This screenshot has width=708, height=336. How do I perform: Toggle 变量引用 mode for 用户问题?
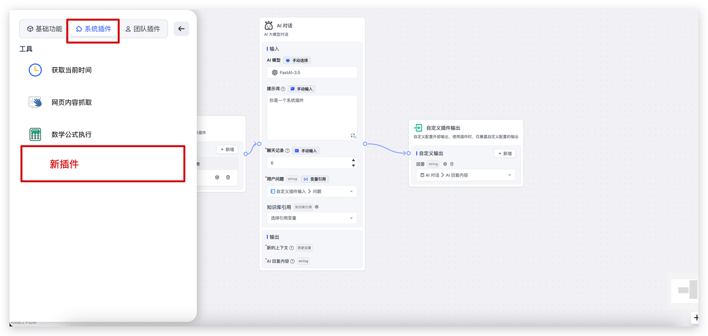(x=315, y=179)
